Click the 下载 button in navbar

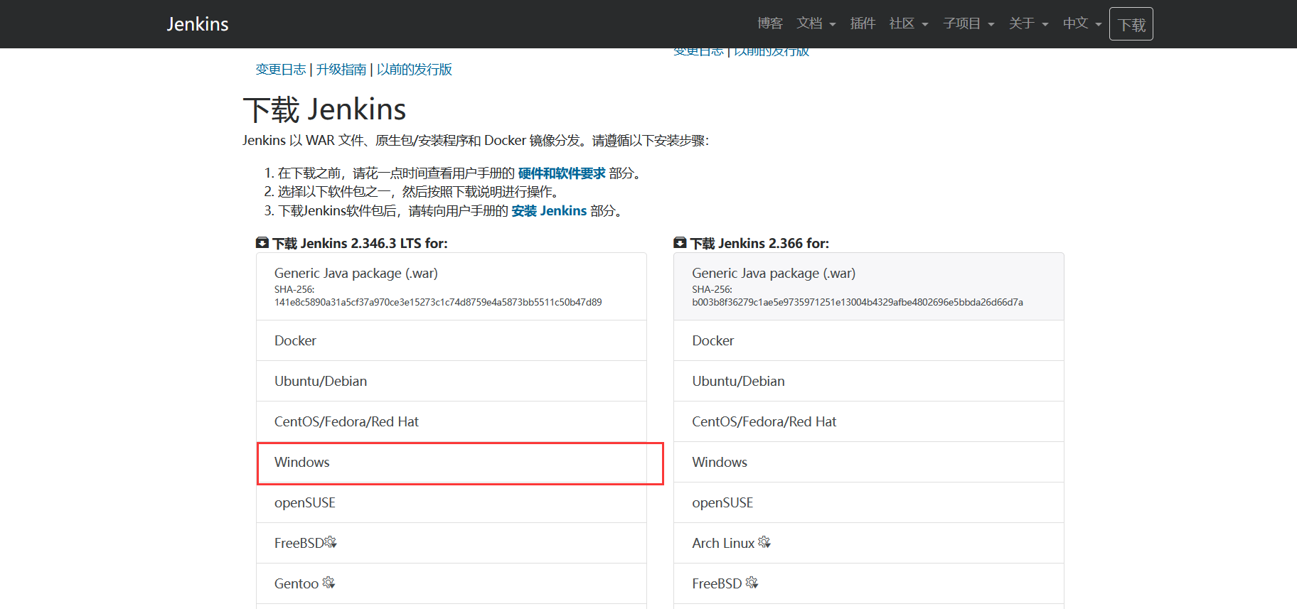point(1131,24)
